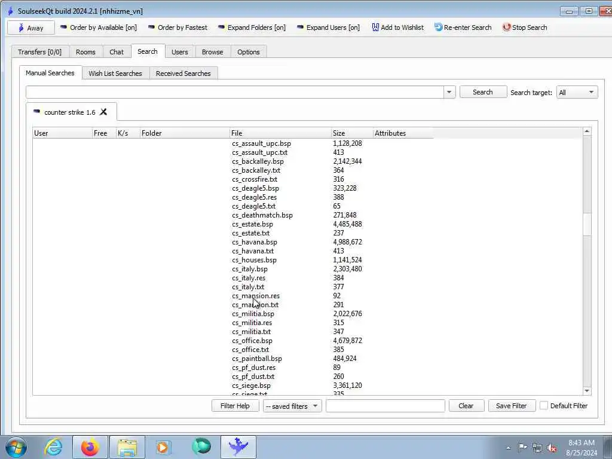
Task: Open Firefox from the taskbar
Action: click(x=90, y=447)
